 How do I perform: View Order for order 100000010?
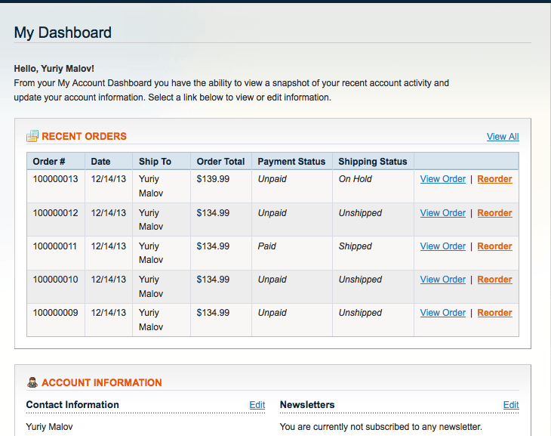[442, 280]
